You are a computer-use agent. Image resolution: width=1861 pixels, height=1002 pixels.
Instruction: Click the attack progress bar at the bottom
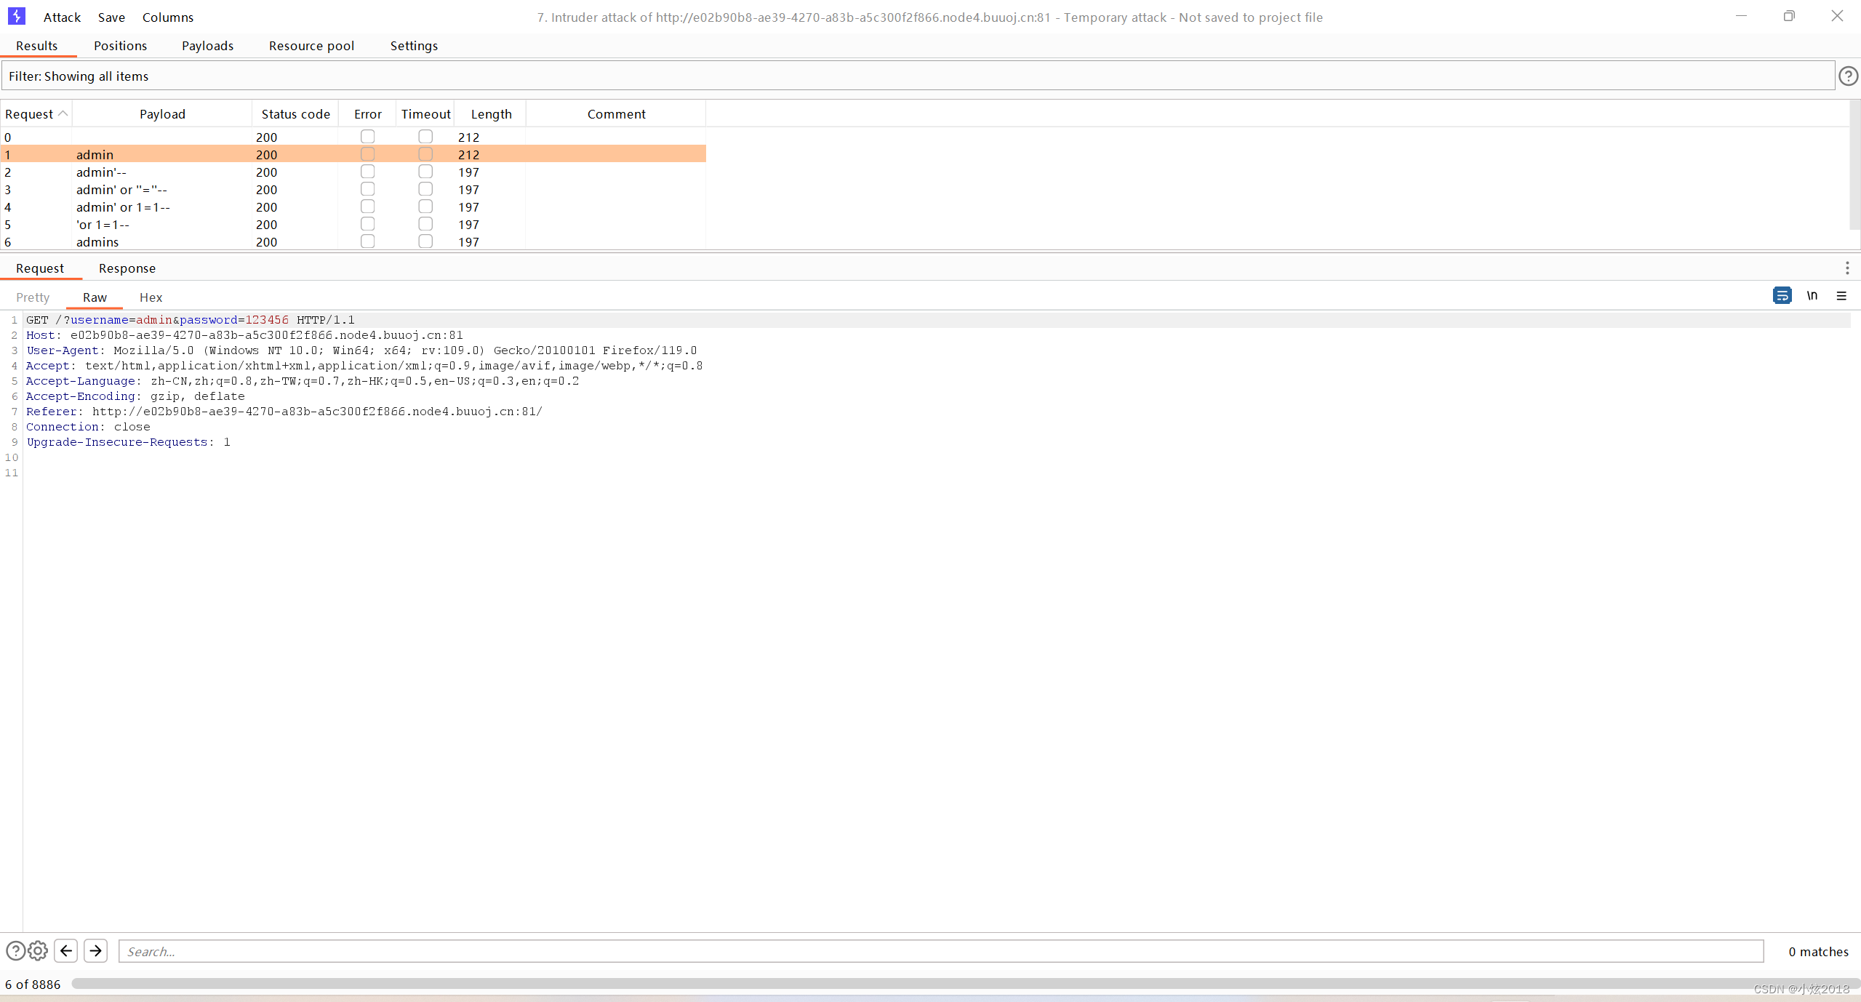point(964,984)
